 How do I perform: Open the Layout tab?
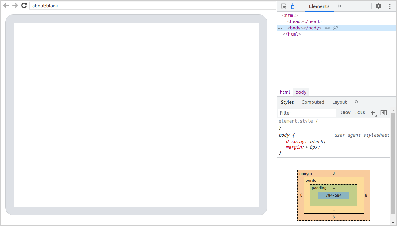pyautogui.click(x=339, y=102)
